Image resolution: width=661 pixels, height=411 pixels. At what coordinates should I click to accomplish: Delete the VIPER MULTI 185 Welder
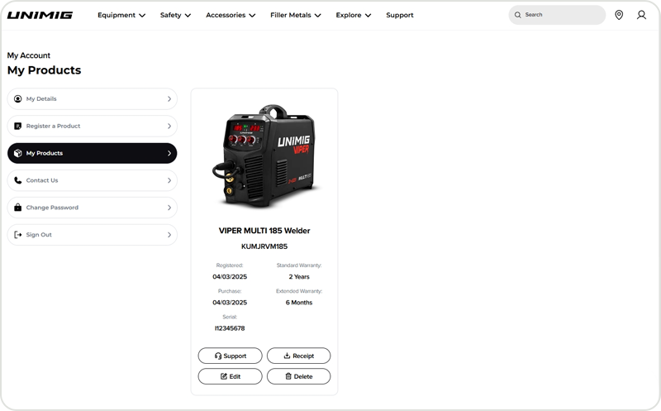[x=298, y=376]
